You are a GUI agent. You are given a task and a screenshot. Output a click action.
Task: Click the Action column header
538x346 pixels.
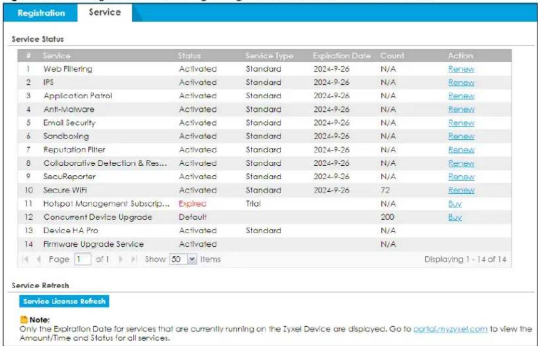pyautogui.click(x=460, y=55)
